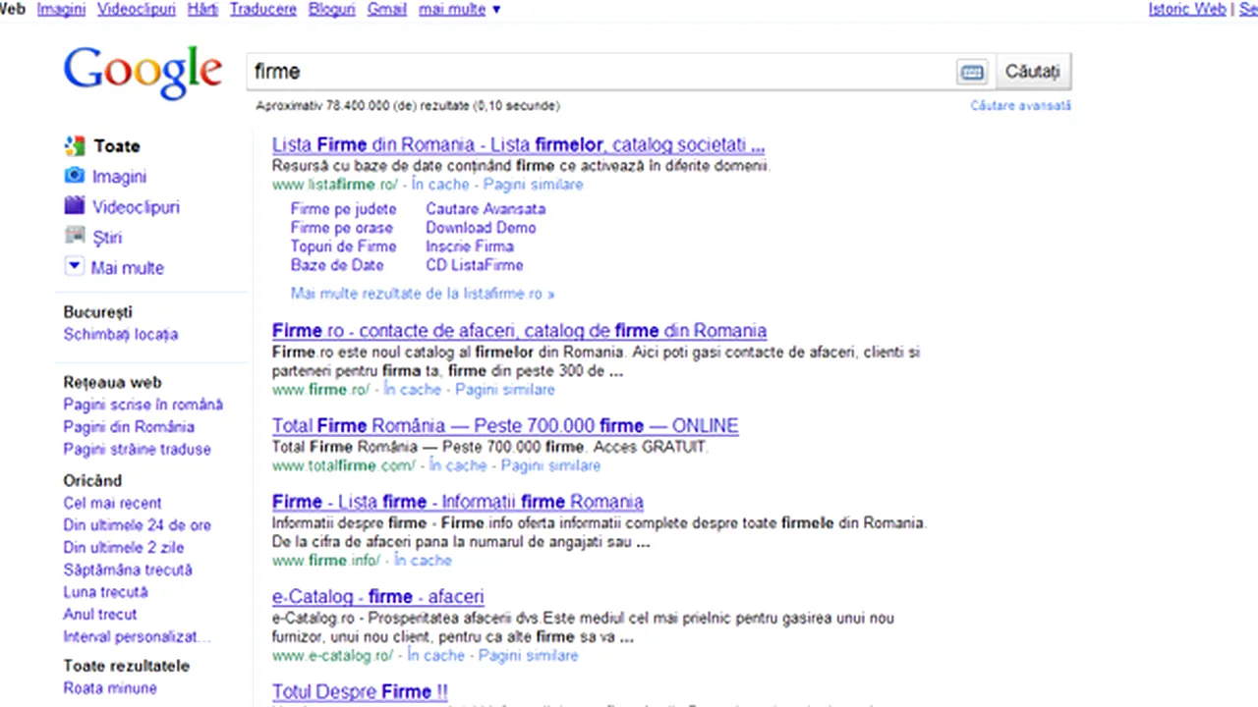Screen dimensions: 1258x707
Task: Click București location text
Action: [x=97, y=312]
